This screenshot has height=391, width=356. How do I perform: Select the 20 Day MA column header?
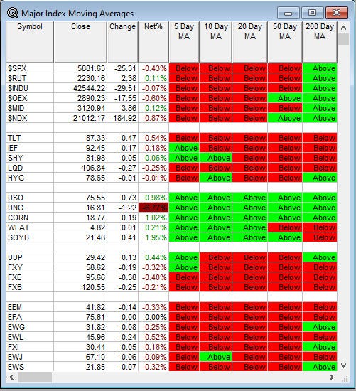[x=250, y=42]
